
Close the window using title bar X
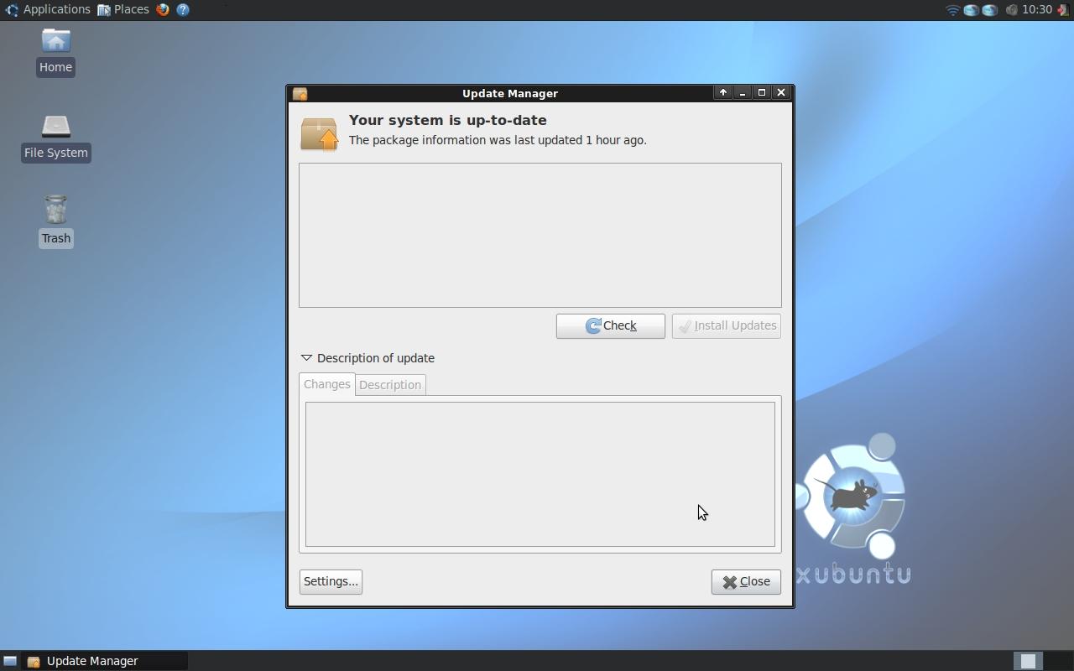pos(781,92)
